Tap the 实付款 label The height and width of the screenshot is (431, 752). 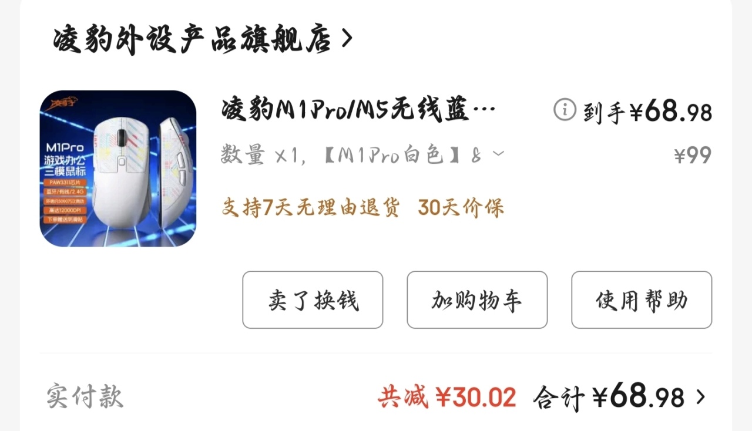coord(85,396)
